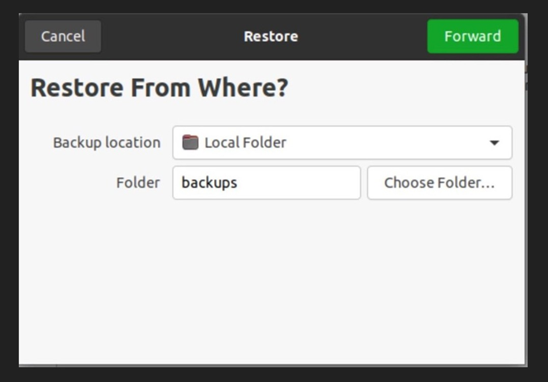Image resolution: width=548 pixels, height=382 pixels.
Task: Switch backup source by opening the location combo box
Action: (x=342, y=143)
